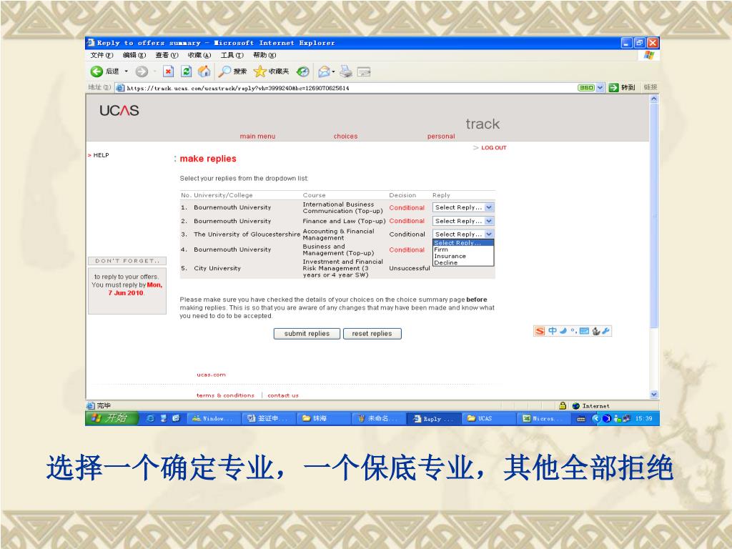Open the back button history arrow
Image resolution: width=732 pixels, height=549 pixels.
[126, 71]
